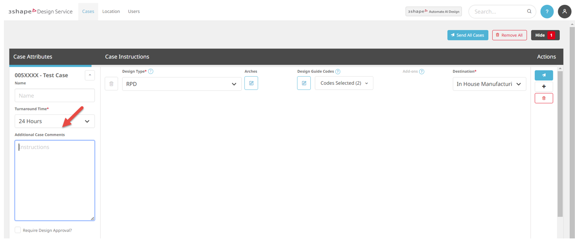This screenshot has width=575, height=241.
Task: Open the user profile avatar icon
Action: point(564,12)
